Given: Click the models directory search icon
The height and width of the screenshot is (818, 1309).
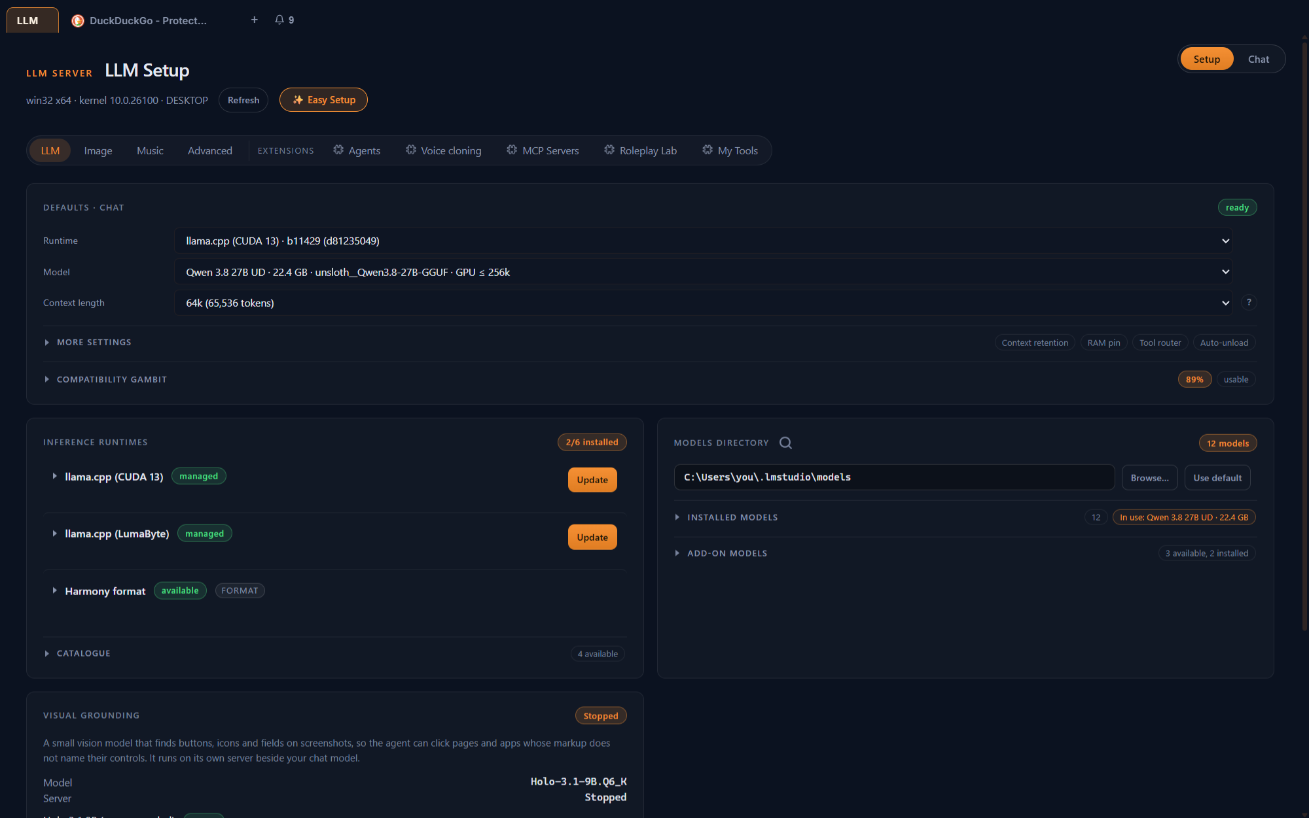Looking at the screenshot, I should (x=785, y=443).
